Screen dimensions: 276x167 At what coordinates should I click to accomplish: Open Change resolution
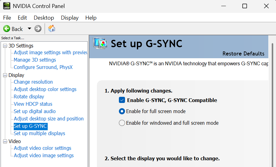coord(33,82)
